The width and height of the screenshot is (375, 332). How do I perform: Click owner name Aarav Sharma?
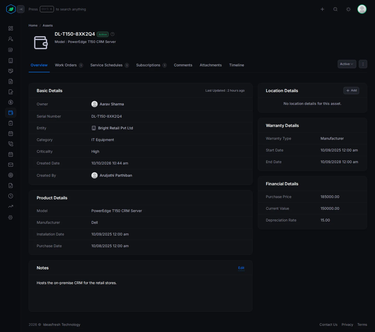(112, 104)
